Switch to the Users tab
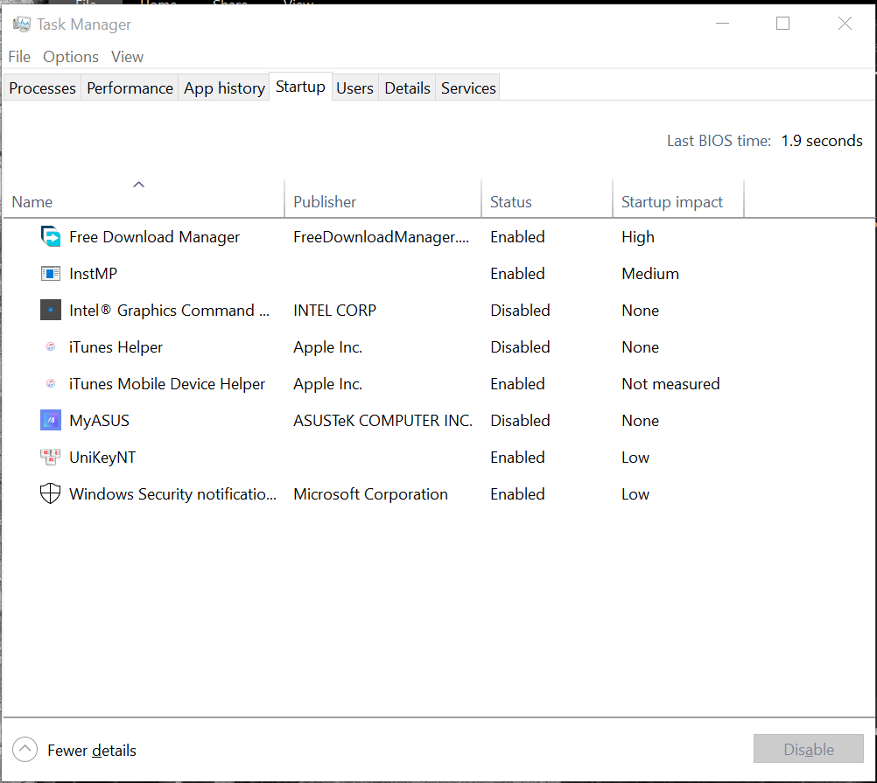This screenshot has width=877, height=783. pyautogui.click(x=354, y=87)
